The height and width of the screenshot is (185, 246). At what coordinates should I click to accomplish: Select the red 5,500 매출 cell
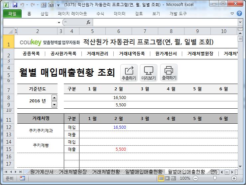click(119, 149)
